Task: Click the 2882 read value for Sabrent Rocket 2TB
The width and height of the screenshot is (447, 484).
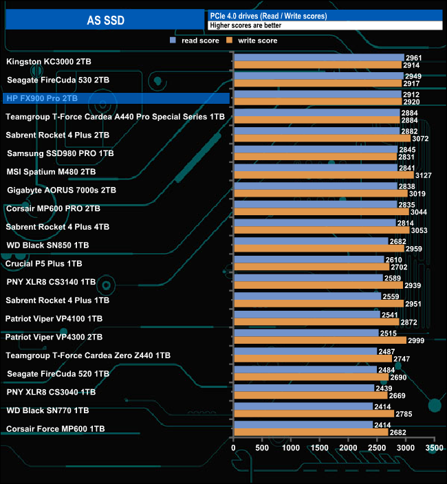Action: tap(409, 131)
